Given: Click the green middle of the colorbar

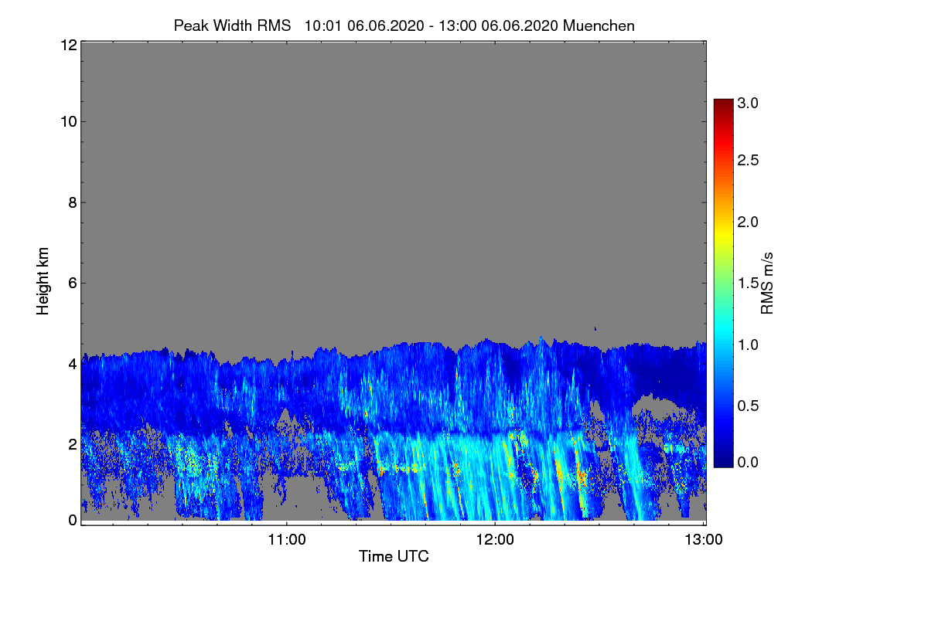Looking at the screenshot, I should [x=723, y=283].
